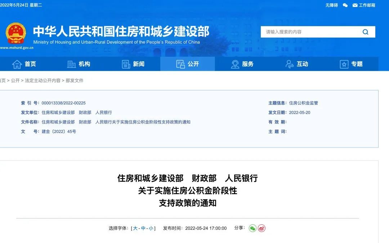Click the newspaper icon beside 新闻

click(x=126, y=64)
